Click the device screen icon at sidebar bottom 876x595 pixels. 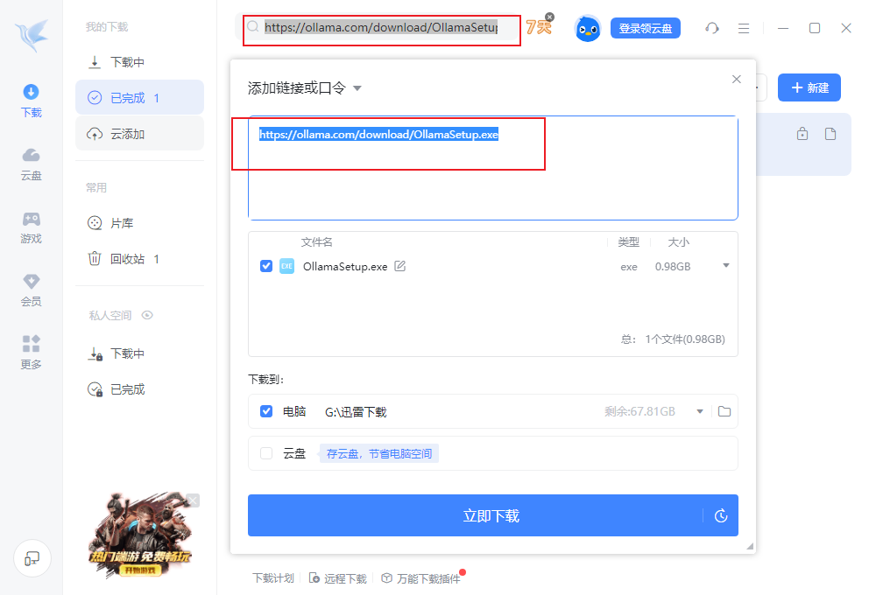click(x=32, y=558)
